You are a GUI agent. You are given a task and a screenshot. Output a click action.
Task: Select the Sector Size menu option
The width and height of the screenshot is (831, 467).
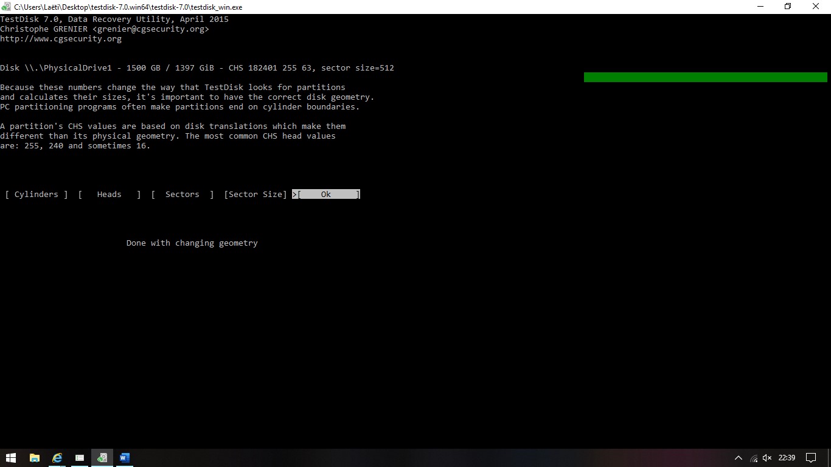[256, 195]
